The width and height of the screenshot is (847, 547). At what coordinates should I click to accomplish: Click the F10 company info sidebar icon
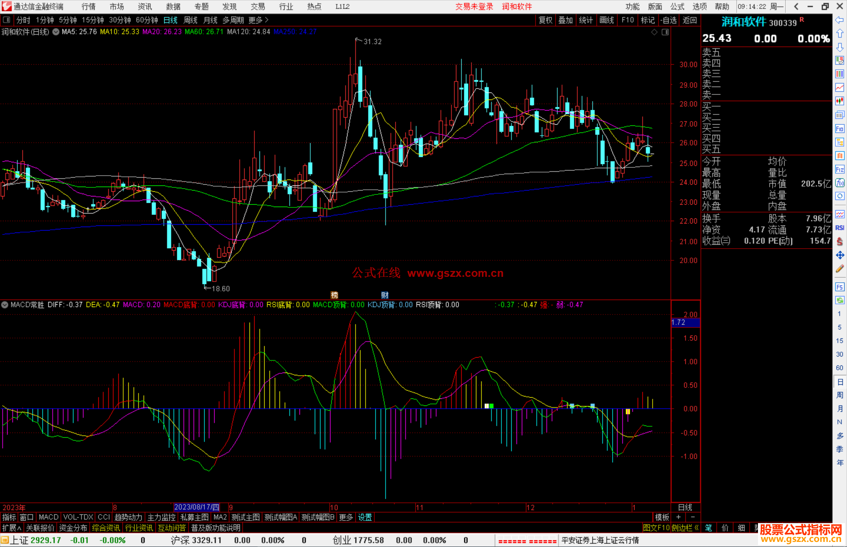840,129
